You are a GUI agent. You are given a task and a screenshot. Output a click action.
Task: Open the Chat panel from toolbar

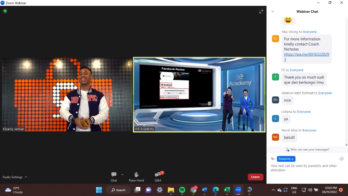pyautogui.click(x=114, y=176)
